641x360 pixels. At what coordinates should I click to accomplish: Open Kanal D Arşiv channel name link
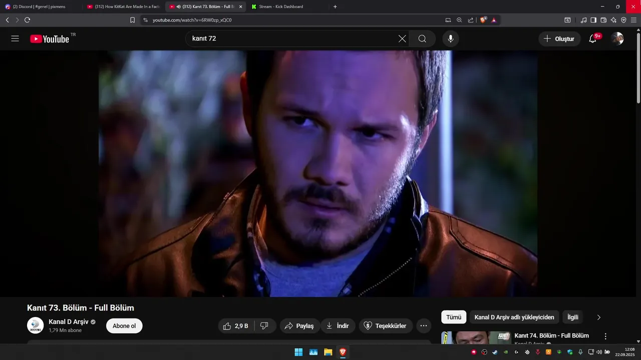[69, 322]
